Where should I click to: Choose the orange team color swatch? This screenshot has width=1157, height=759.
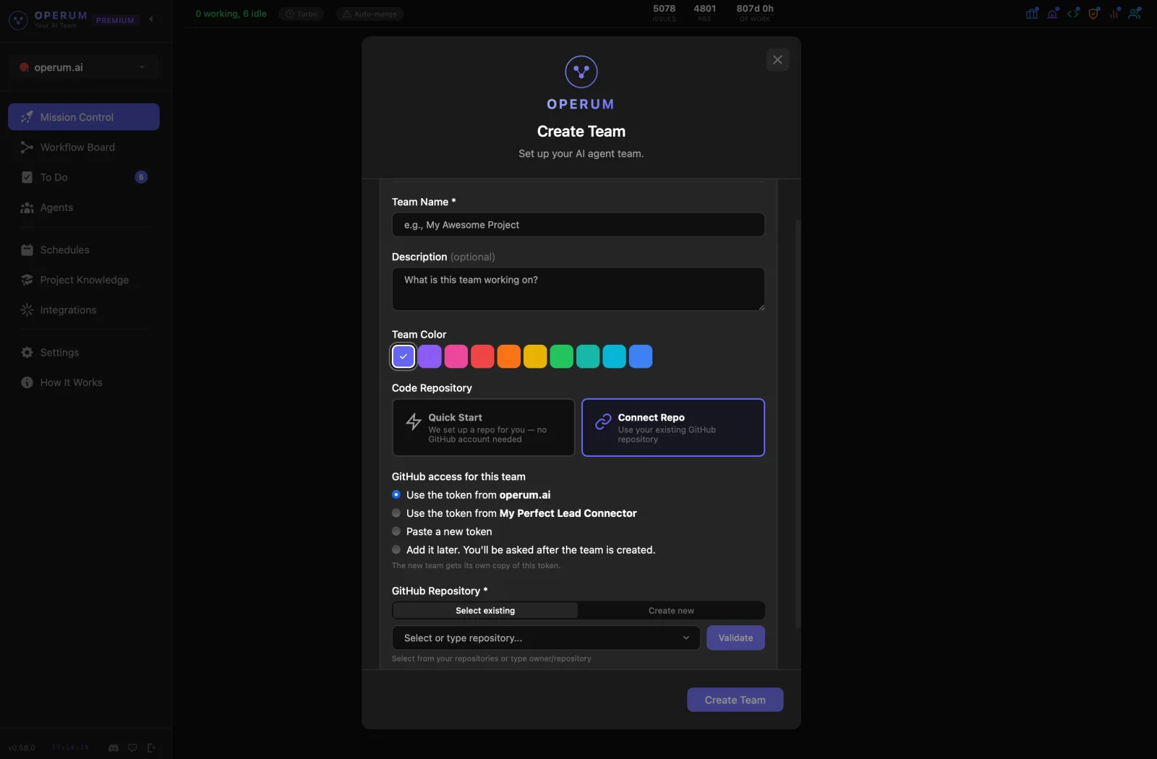(x=508, y=356)
